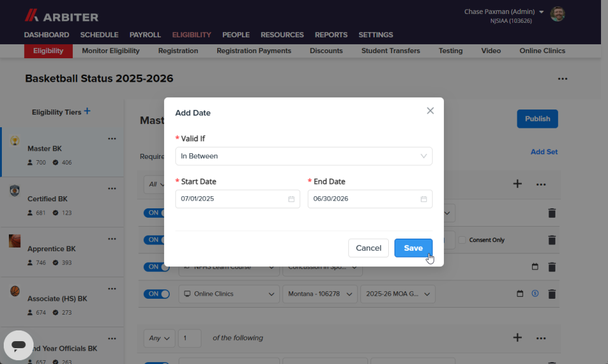Open the Montana - 106278 dropdown
Viewport: 608px width, 364px height.
click(320, 294)
